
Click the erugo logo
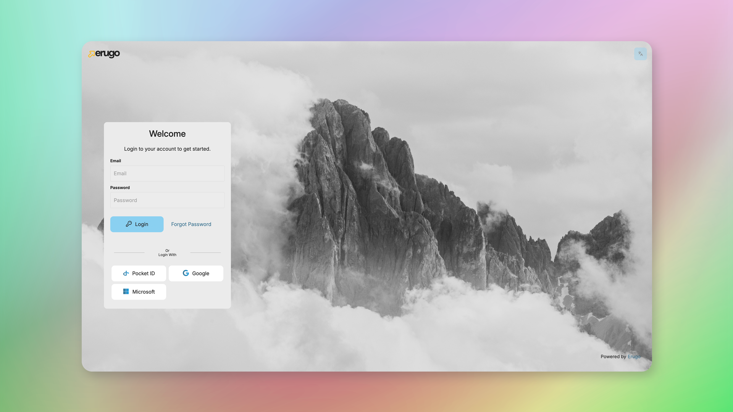[104, 54]
